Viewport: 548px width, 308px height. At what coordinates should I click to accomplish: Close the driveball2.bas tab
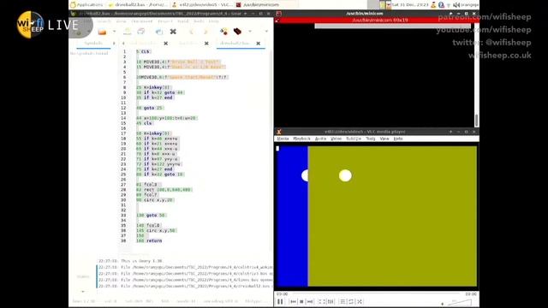coord(259,44)
